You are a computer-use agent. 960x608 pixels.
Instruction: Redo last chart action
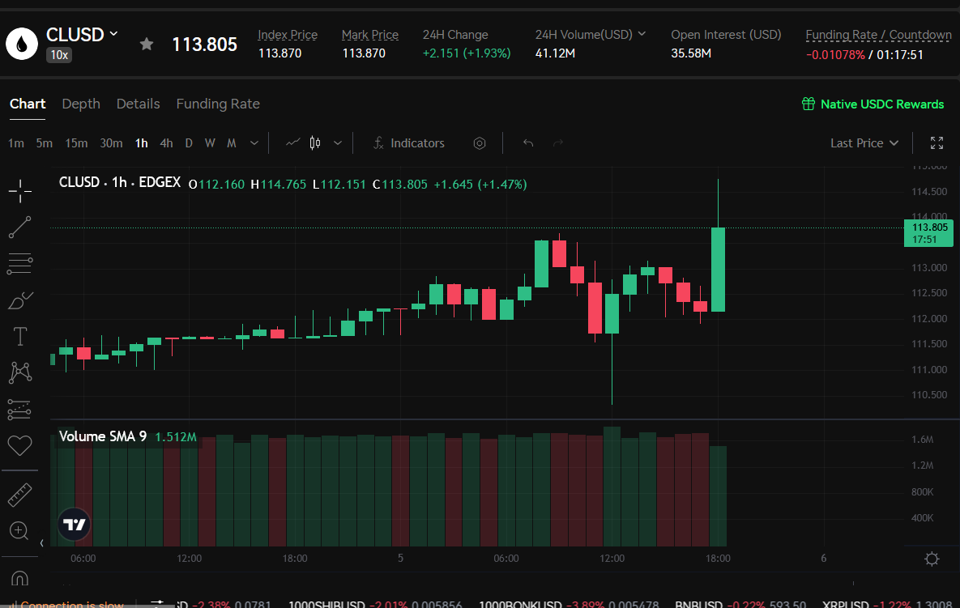click(x=557, y=143)
